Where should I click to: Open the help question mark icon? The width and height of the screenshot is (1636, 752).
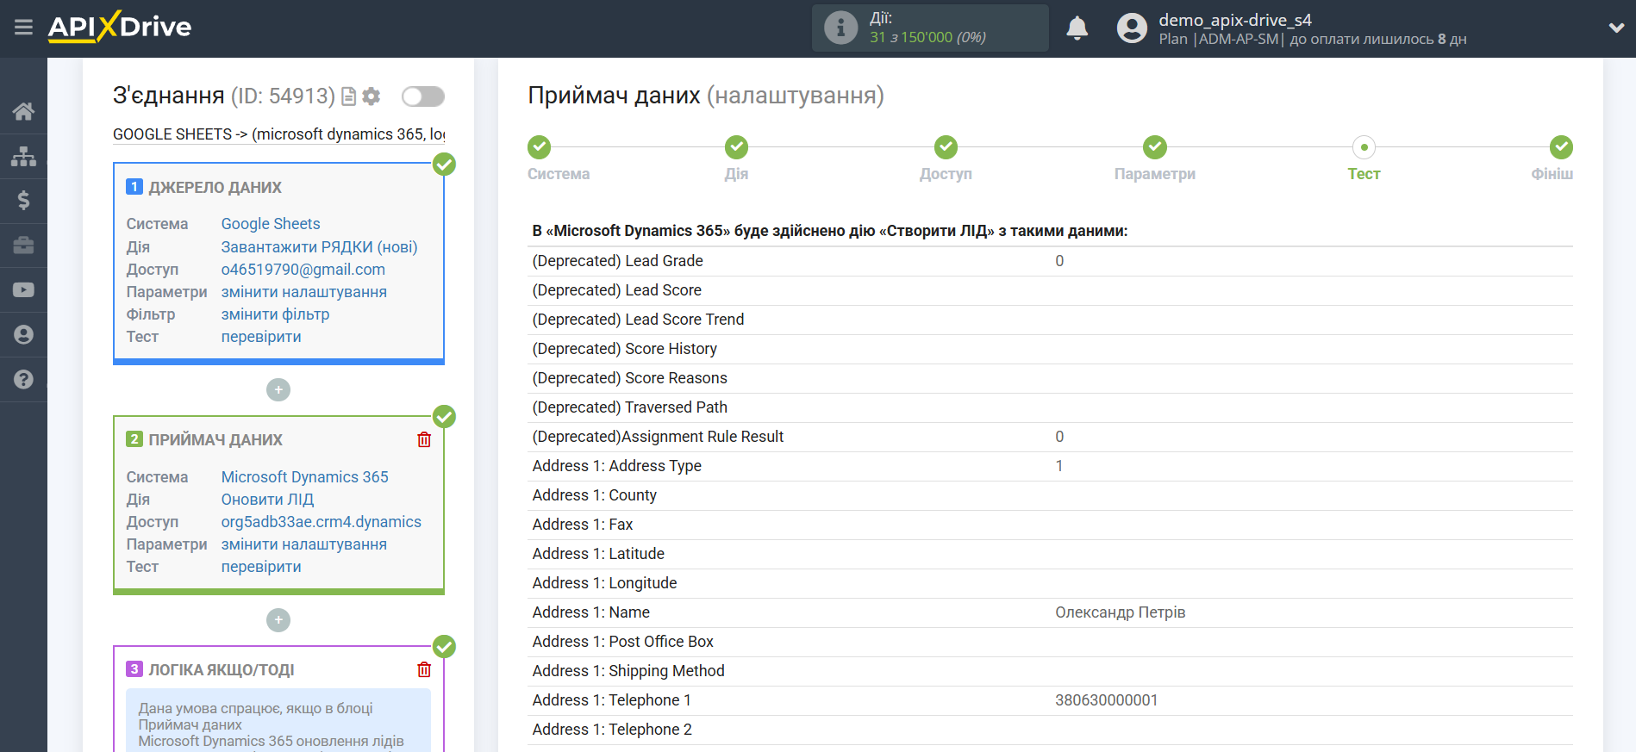tap(23, 380)
